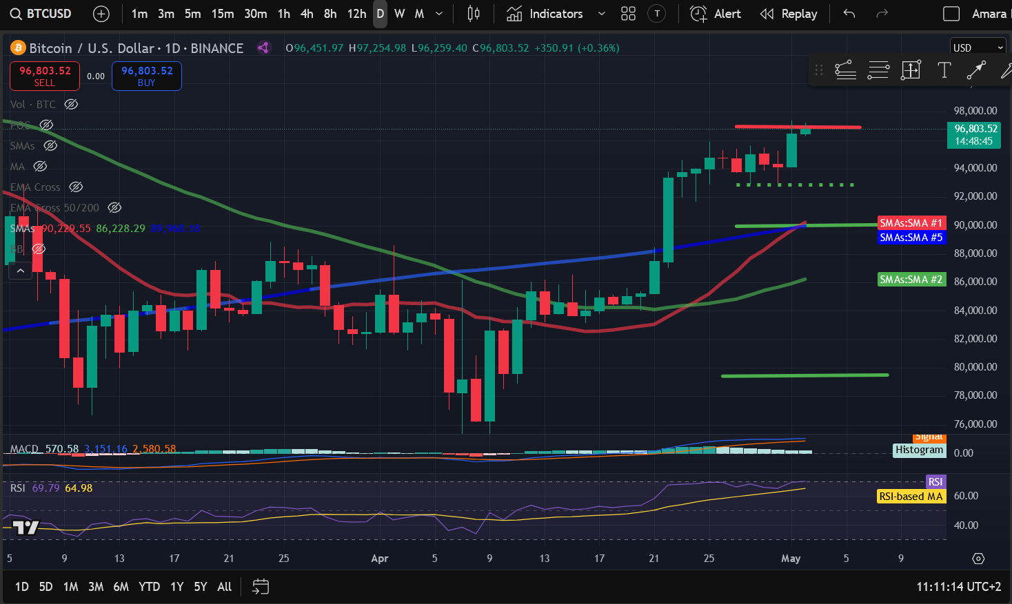Select the 1Y date range
The height and width of the screenshot is (604, 1012).
[176, 587]
